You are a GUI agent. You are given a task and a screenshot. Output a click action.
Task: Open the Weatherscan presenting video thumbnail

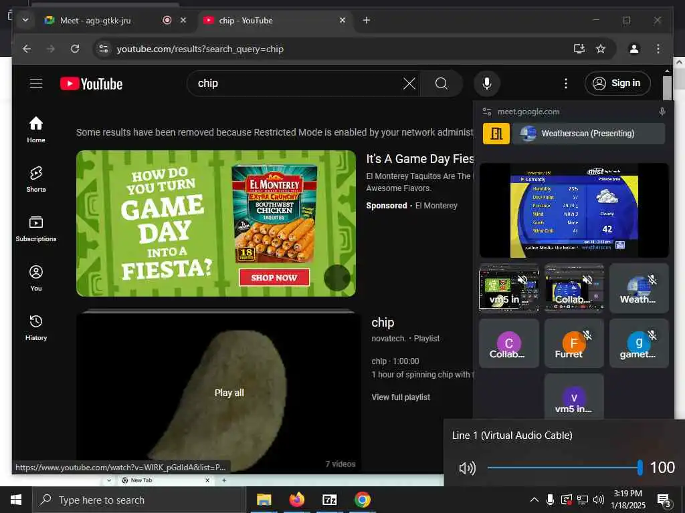coord(574,210)
